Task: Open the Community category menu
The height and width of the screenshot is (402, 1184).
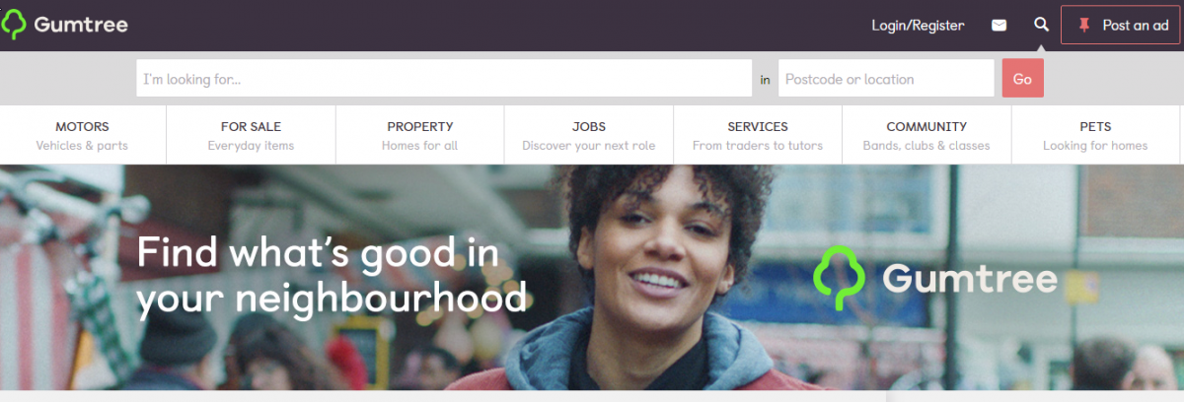Action: coord(926,135)
